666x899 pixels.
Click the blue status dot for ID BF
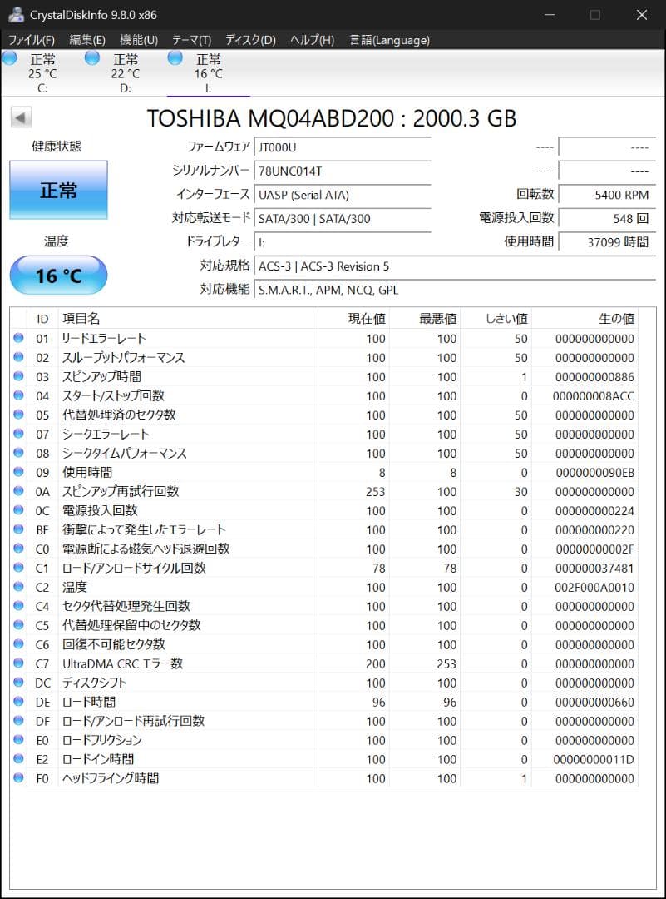(18, 529)
